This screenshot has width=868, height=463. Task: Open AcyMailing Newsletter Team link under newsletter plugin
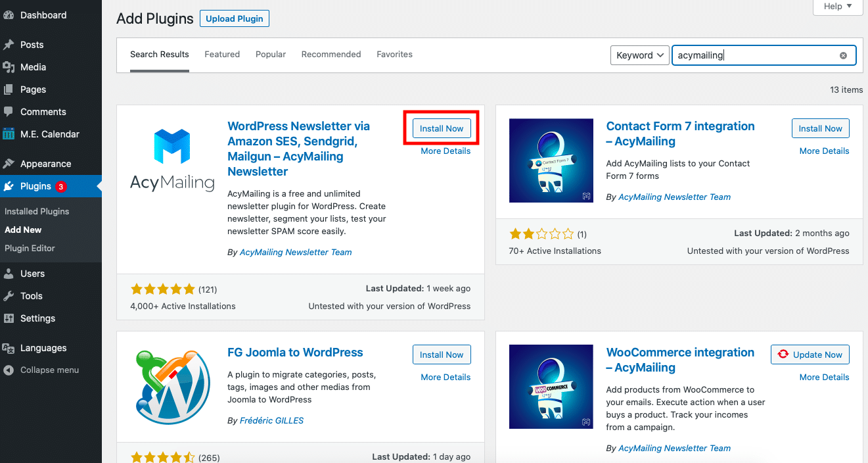click(296, 252)
